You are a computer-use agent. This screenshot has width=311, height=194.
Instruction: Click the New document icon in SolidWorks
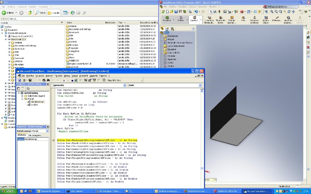pos(167,12)
